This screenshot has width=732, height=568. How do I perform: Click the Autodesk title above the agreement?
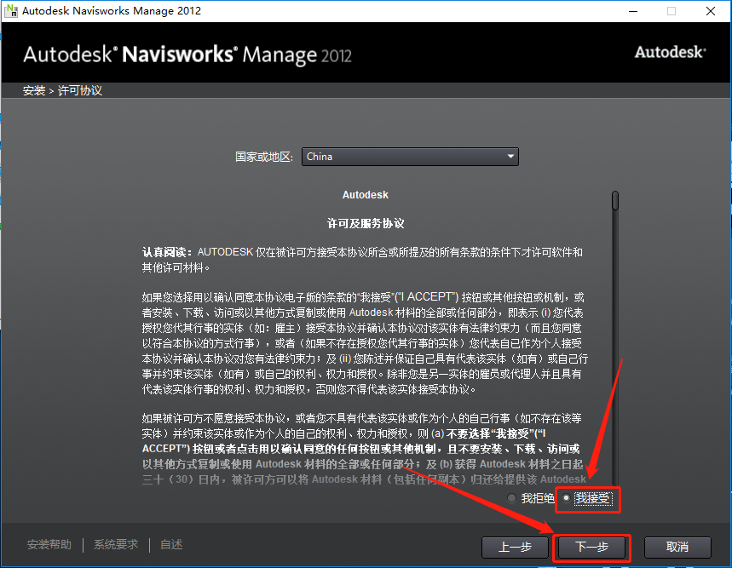(365, 195)
